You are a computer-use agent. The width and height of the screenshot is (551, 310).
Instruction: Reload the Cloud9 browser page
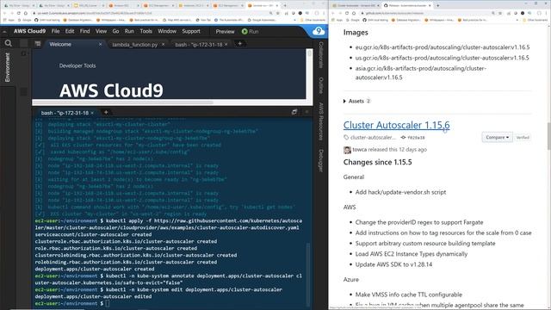pos(19,13)
